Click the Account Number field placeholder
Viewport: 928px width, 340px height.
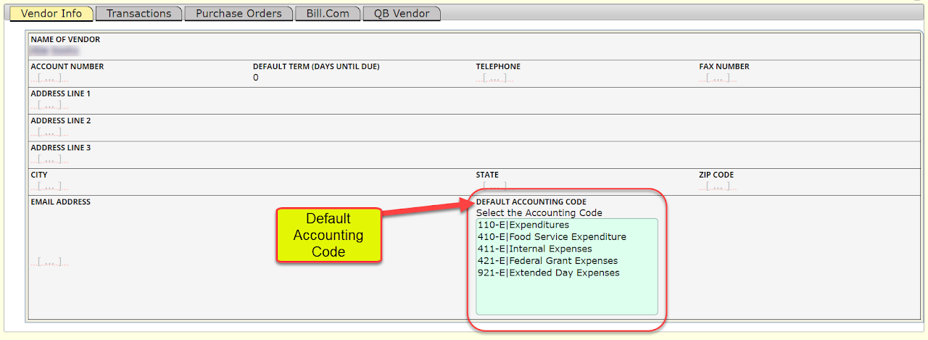tap(49, 78)
